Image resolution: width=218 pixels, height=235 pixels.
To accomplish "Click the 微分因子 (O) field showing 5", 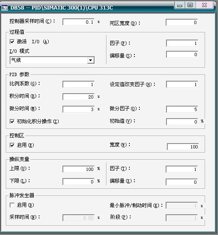I will click(182, 109).
